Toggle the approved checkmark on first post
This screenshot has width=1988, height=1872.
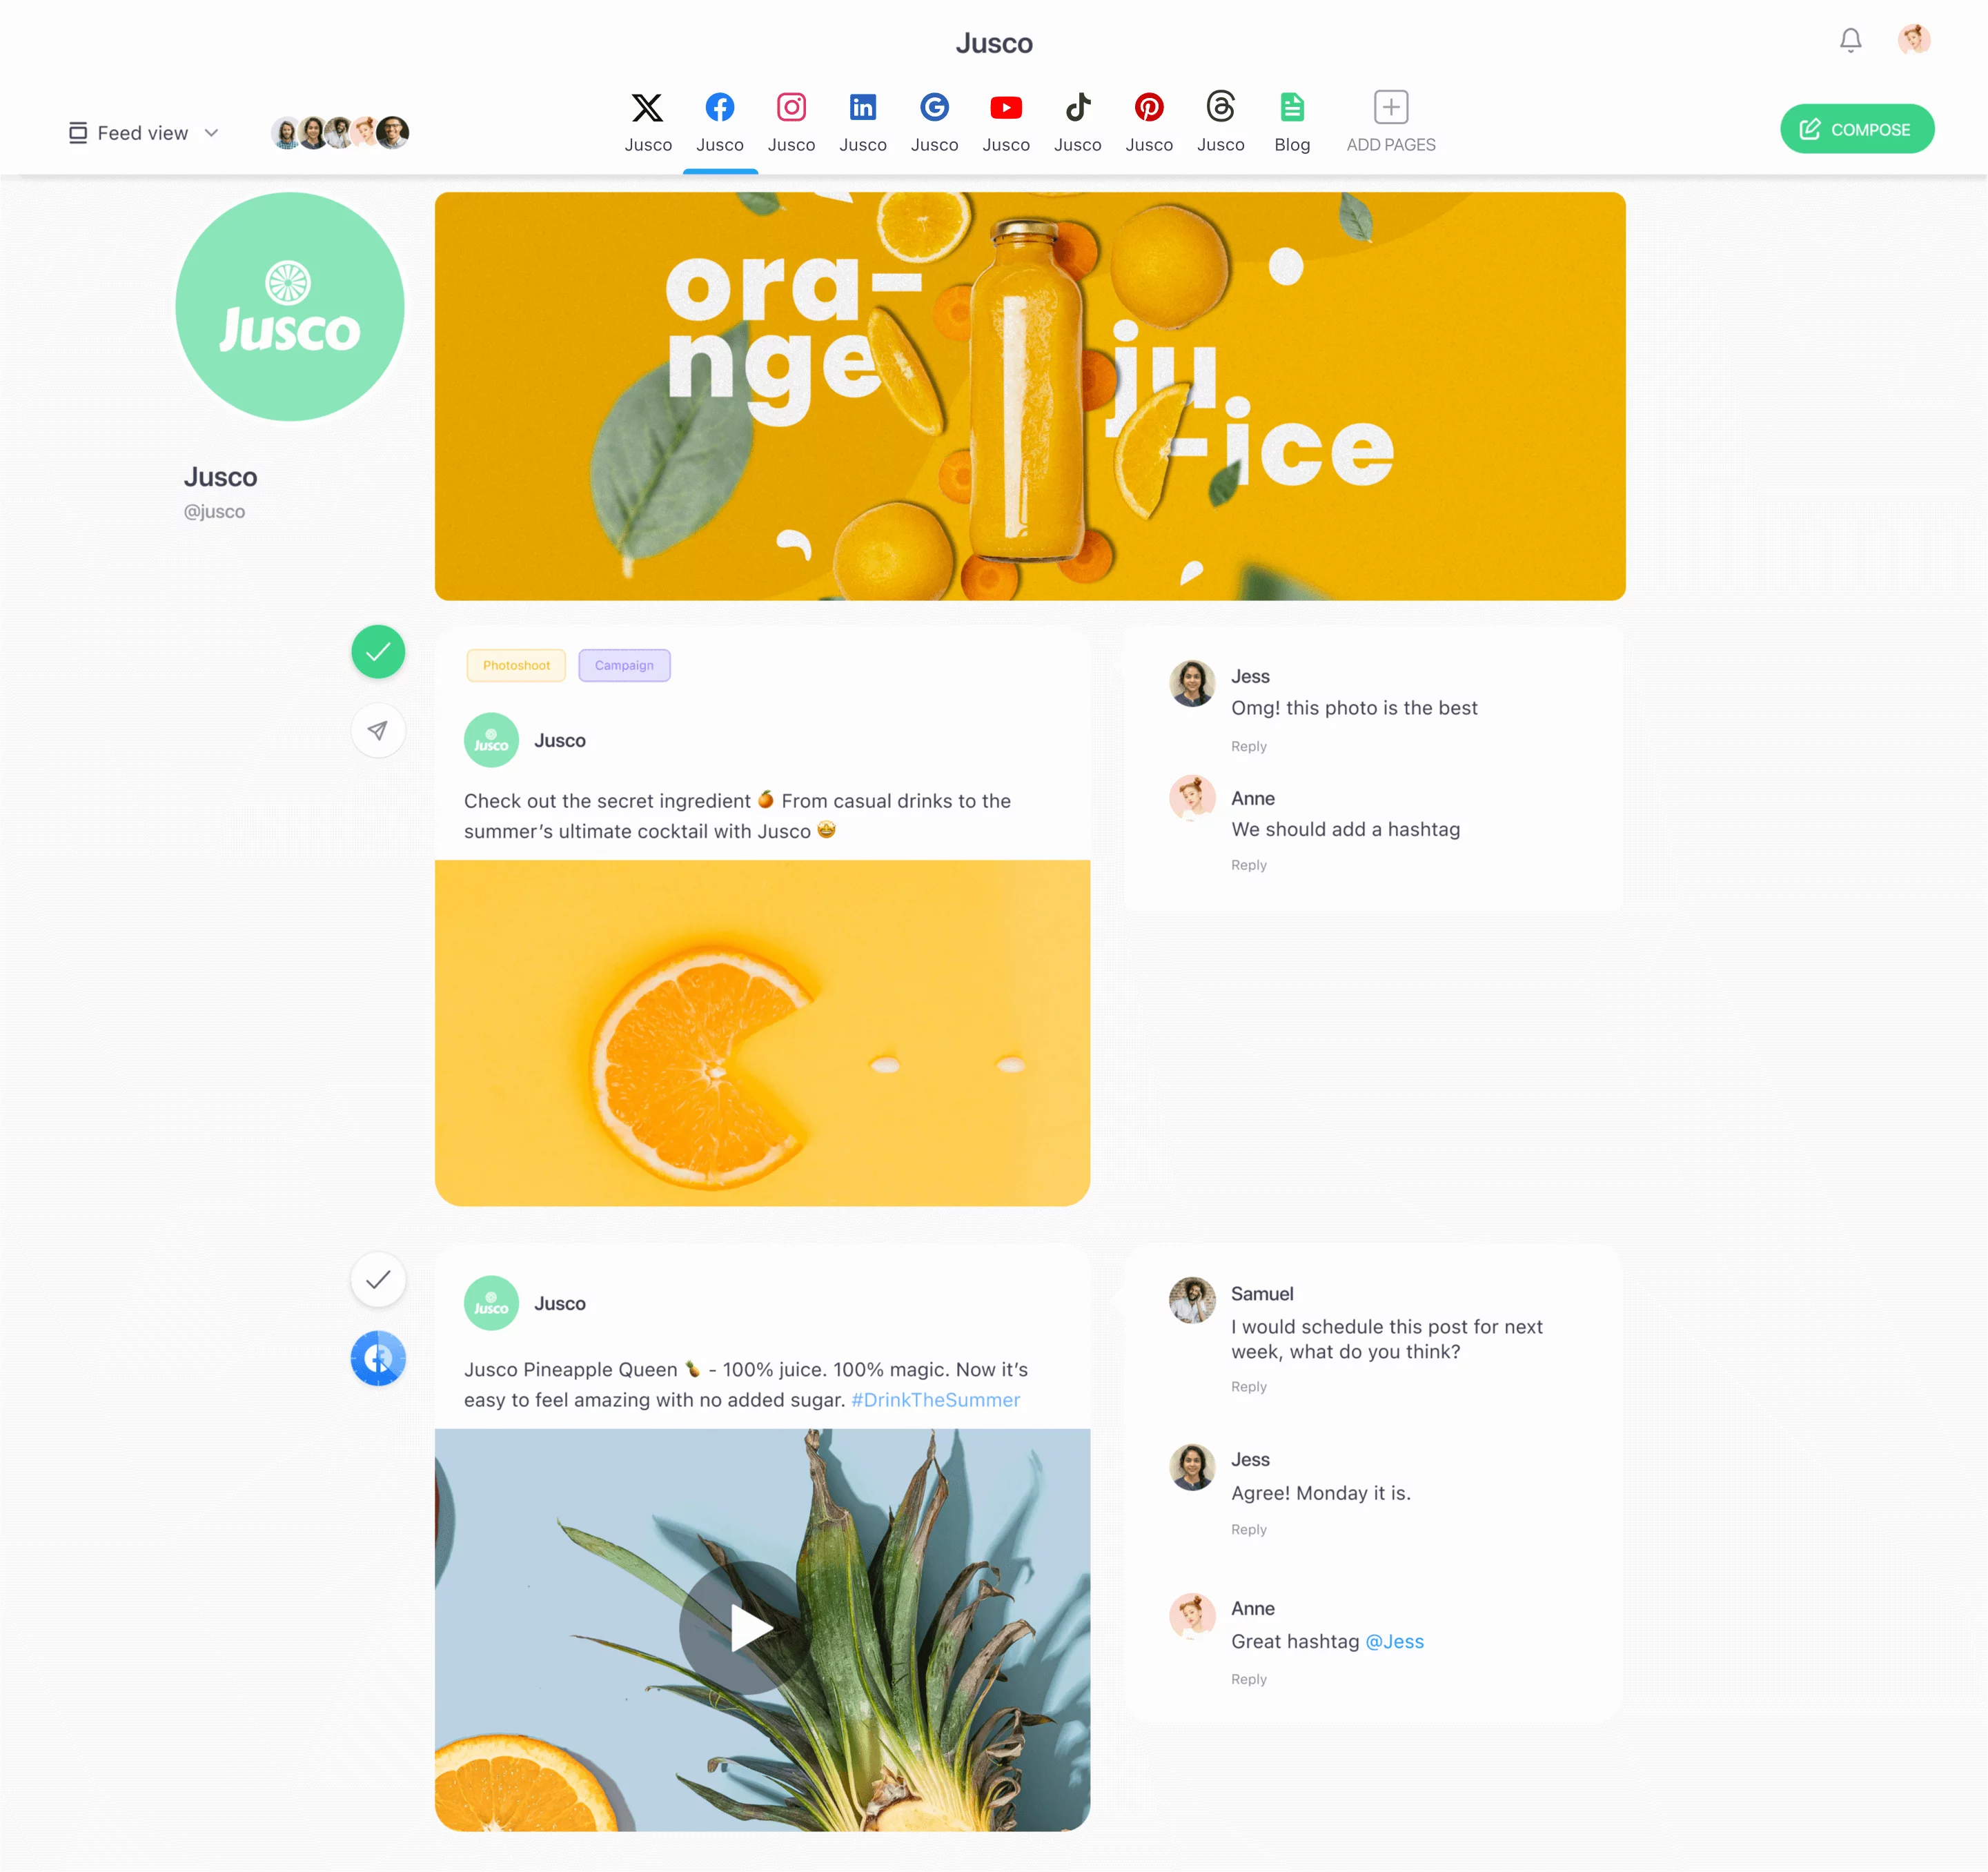pyautogui.click(x=378, y=651)
